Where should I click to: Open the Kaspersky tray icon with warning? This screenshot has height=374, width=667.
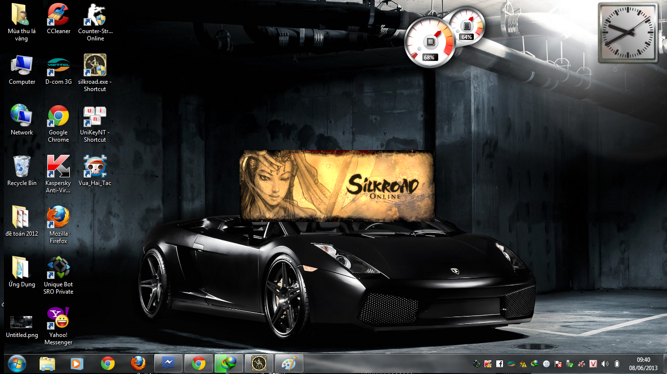pyautogui.click(x=488, y=363)
